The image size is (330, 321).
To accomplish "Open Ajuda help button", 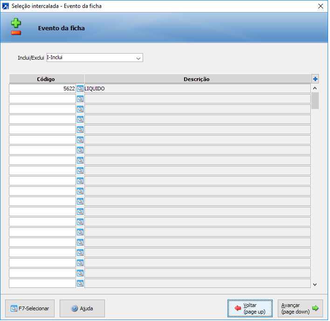I will pyautogui.click(x=82, y=308).
